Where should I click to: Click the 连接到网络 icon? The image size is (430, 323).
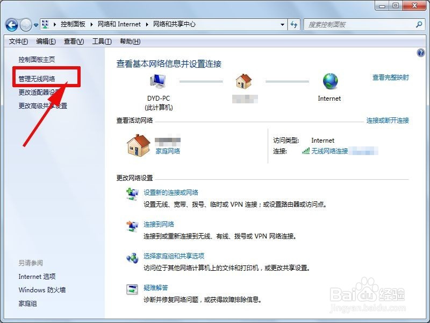(132, 226)
